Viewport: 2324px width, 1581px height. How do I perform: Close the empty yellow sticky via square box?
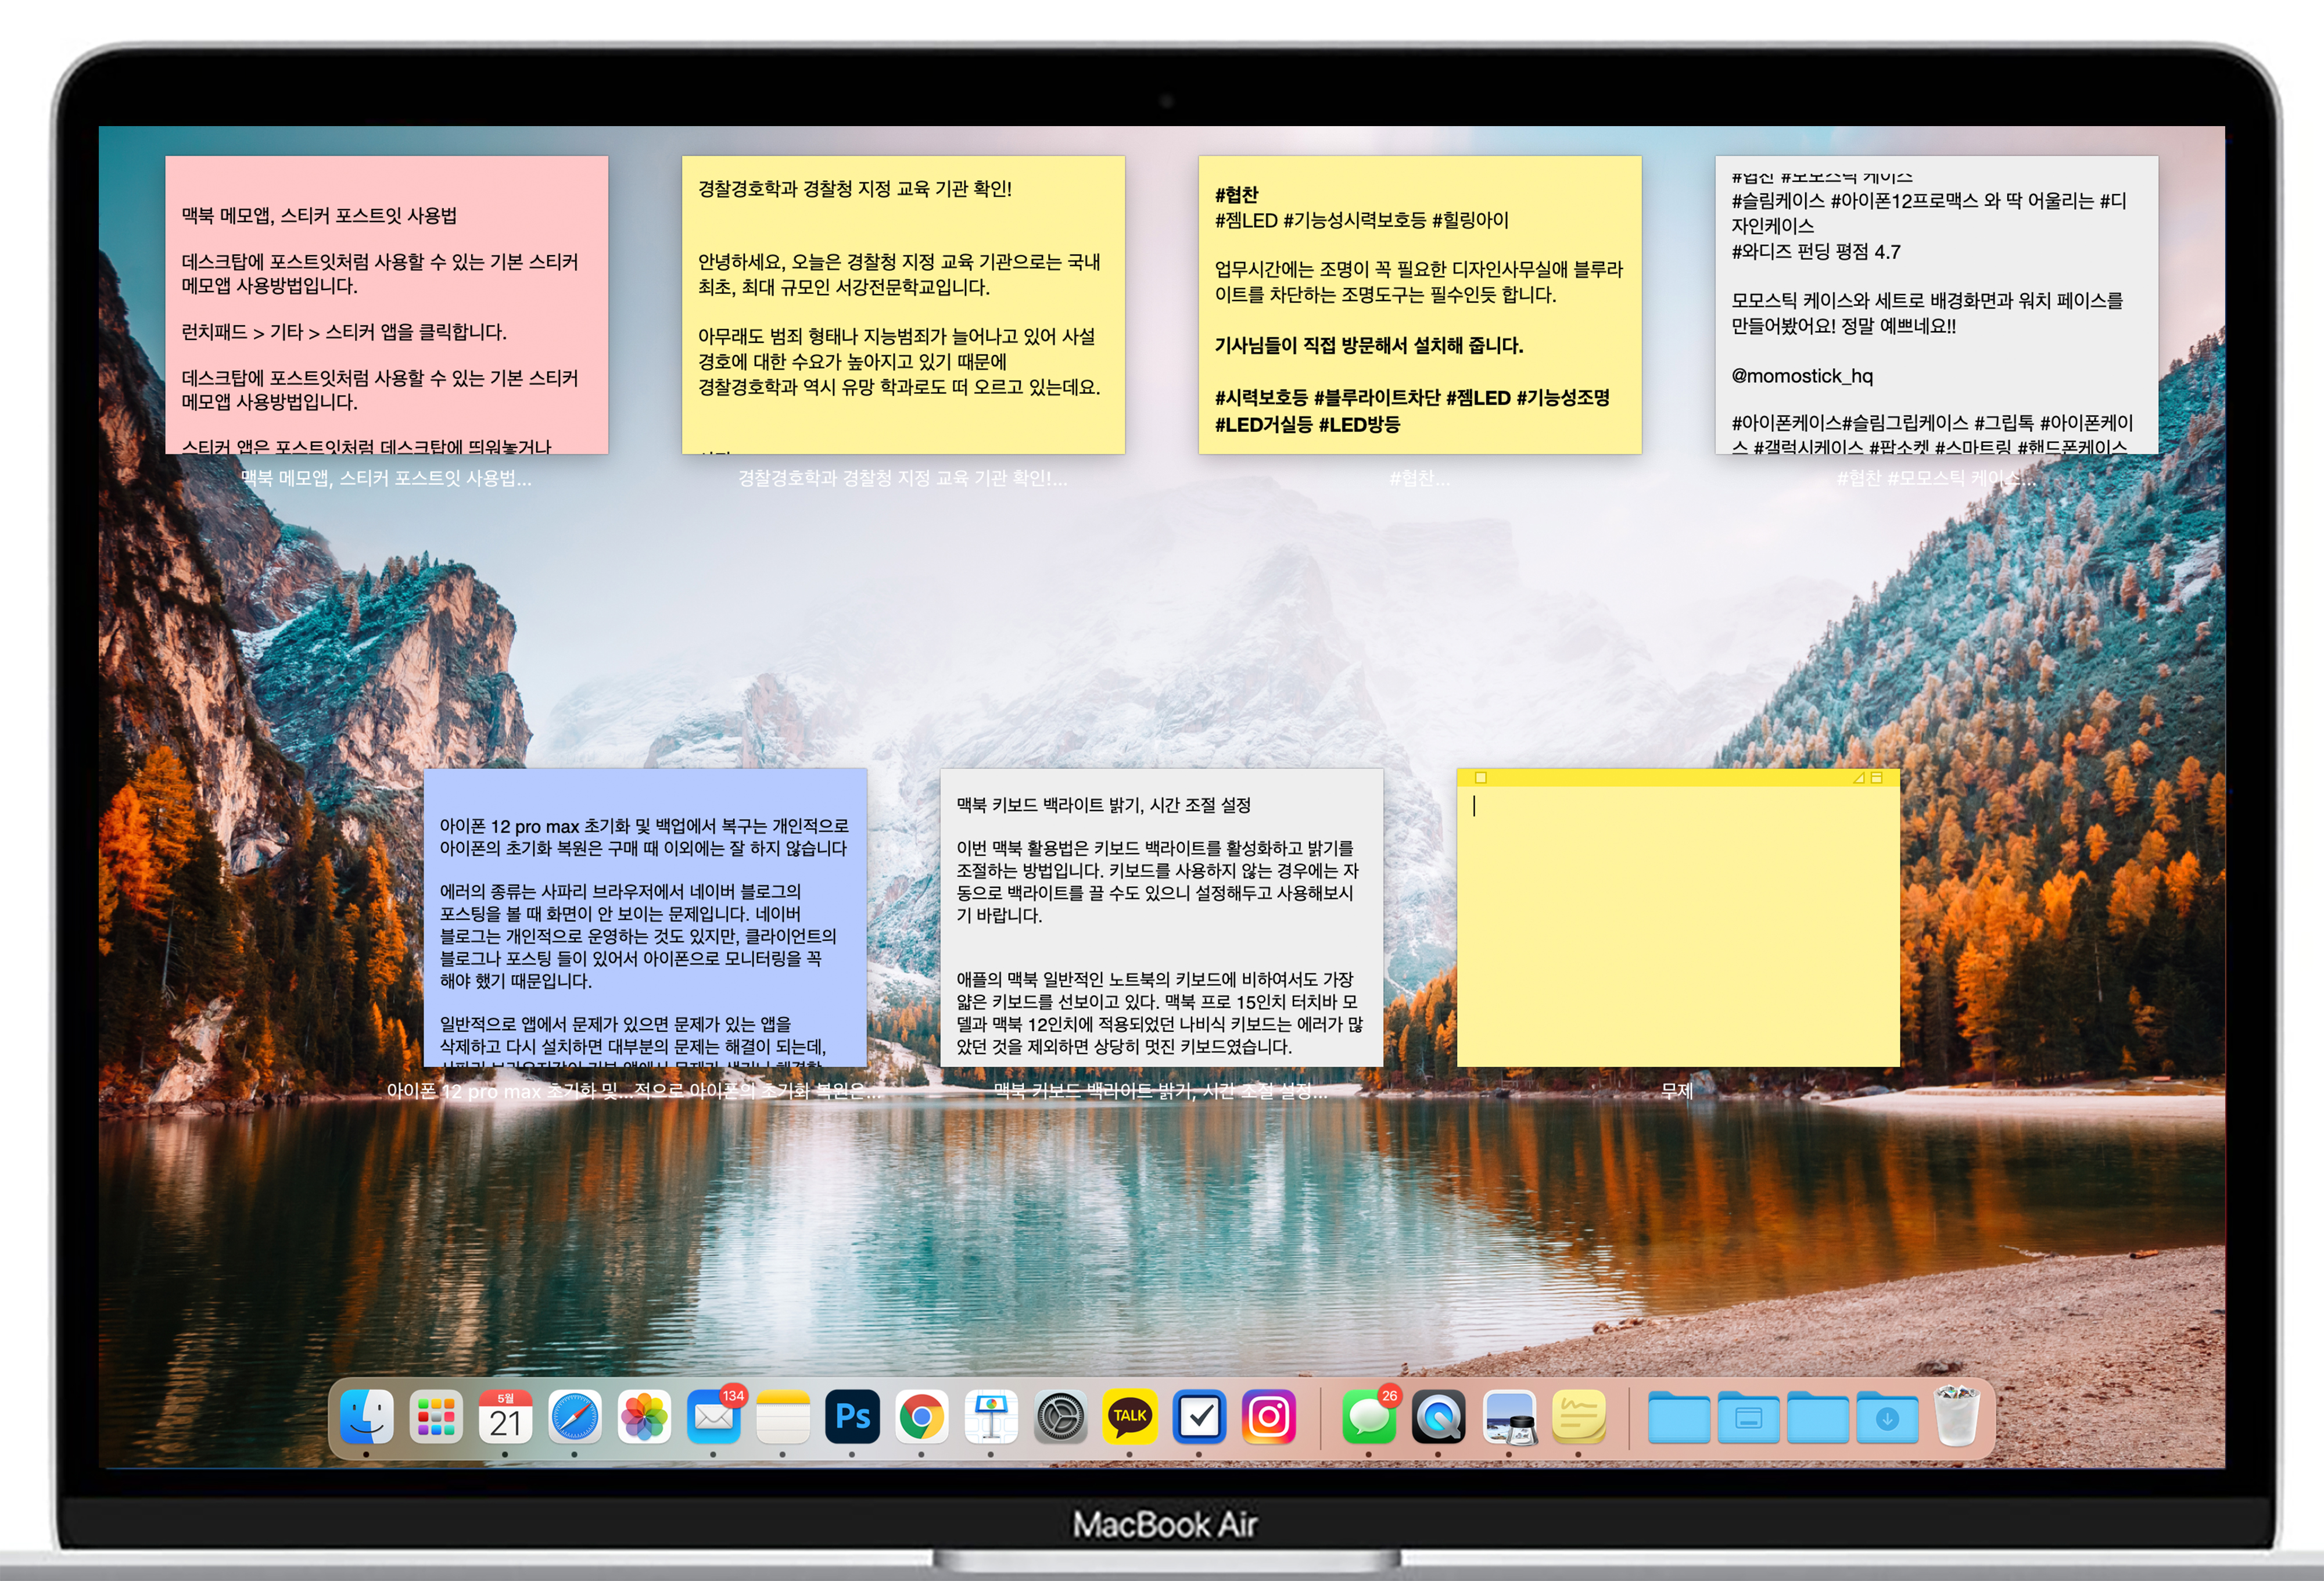point(1481,777)
